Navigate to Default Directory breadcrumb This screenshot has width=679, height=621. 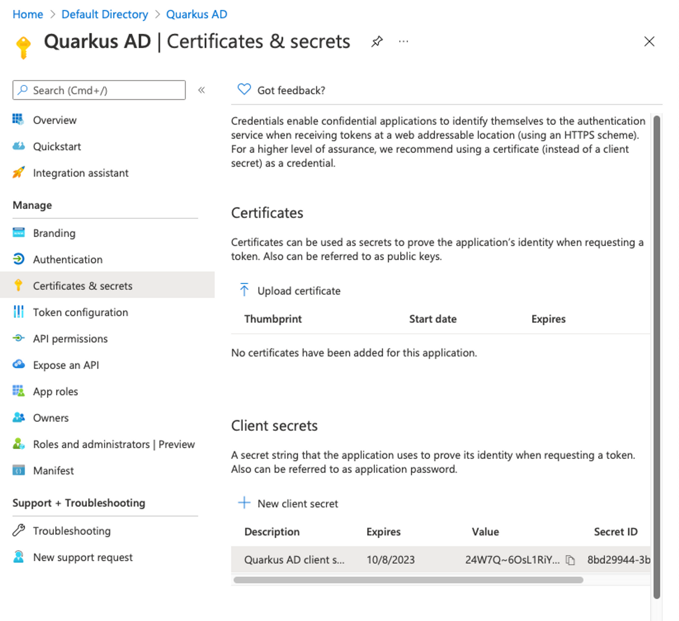[105, 14]
